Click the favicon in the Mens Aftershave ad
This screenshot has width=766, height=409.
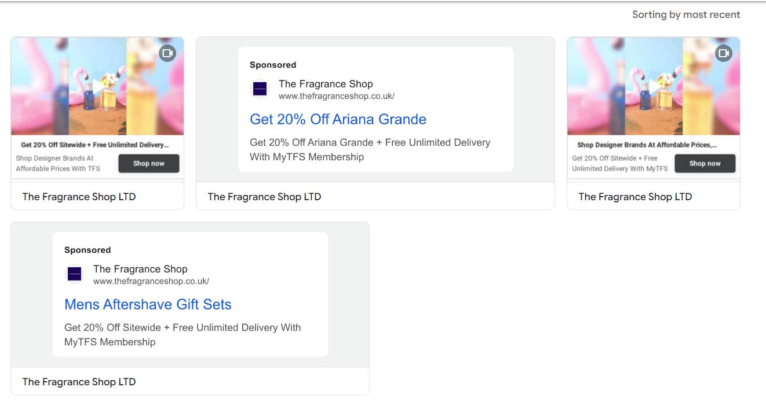(75, 274)
